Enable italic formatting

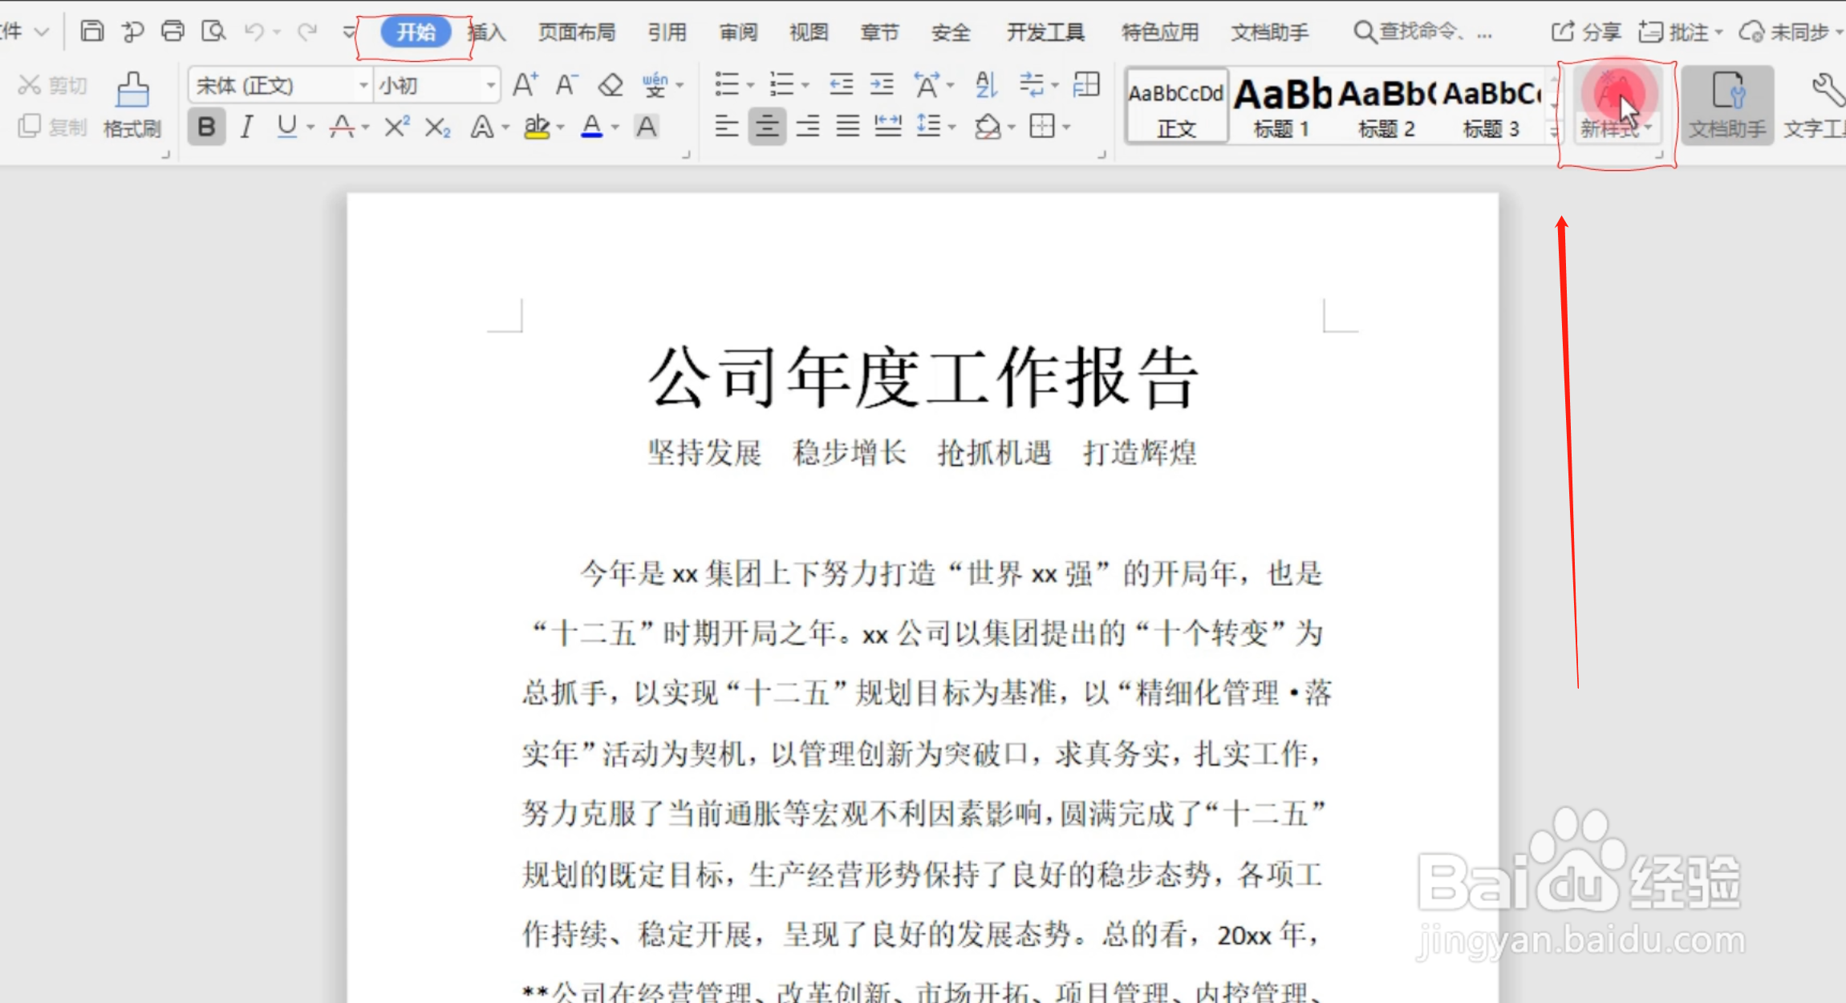click(x=246, y=126)
